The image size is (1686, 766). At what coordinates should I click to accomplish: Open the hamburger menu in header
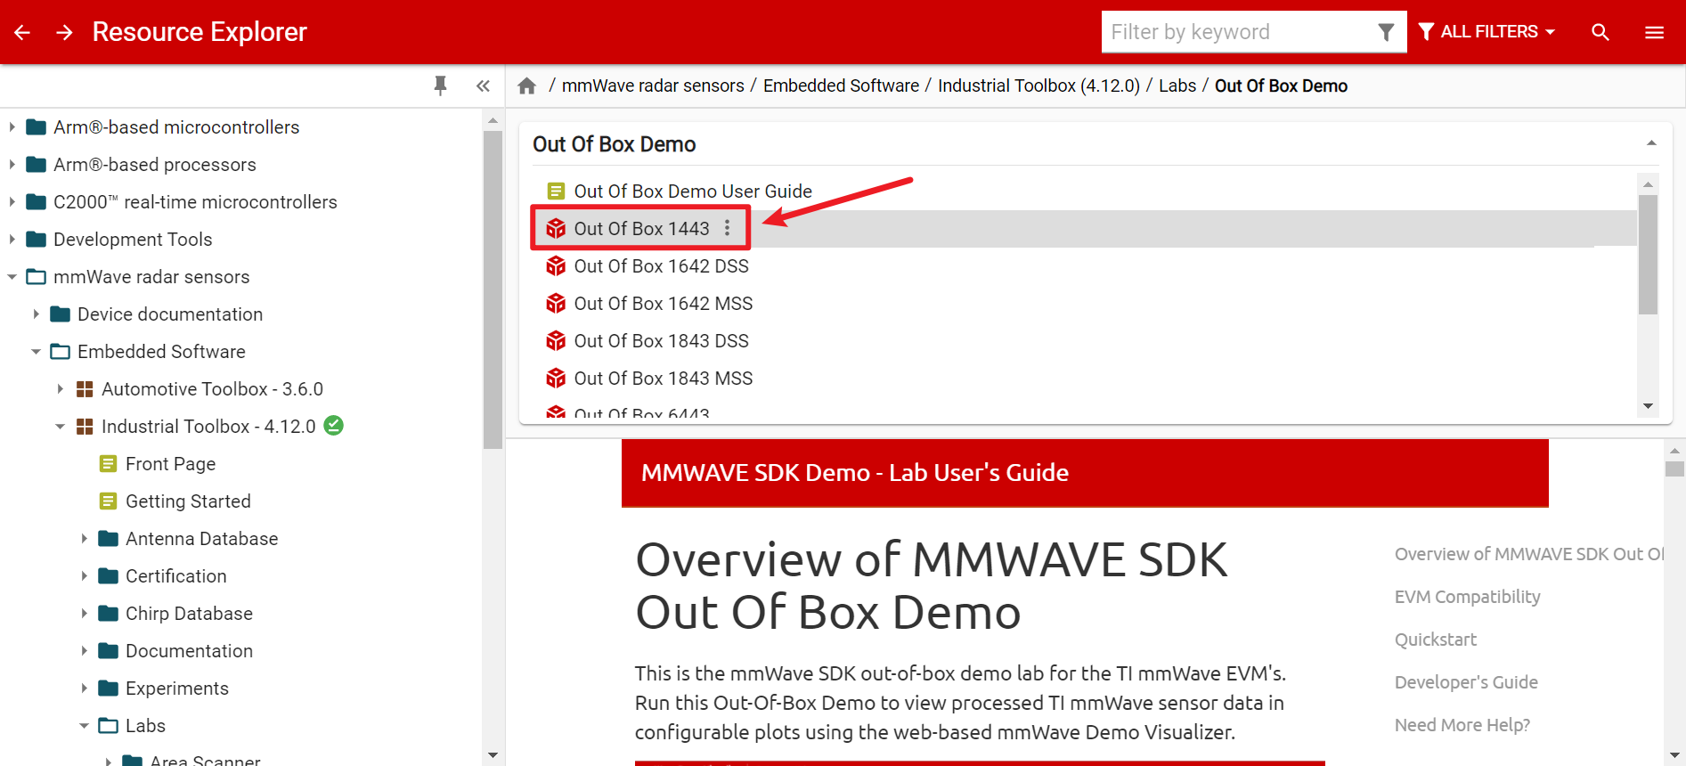tap(1654, 32)
